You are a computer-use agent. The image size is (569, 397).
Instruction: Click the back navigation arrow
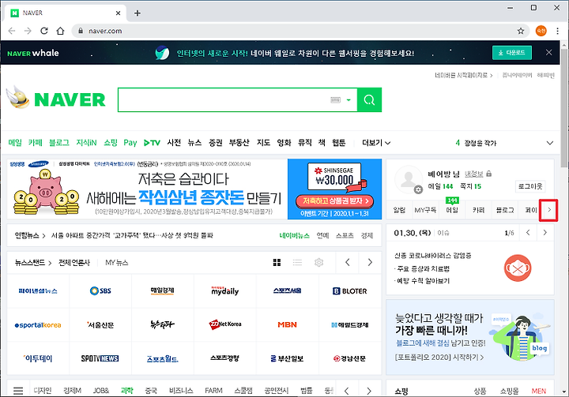point(12,31)
